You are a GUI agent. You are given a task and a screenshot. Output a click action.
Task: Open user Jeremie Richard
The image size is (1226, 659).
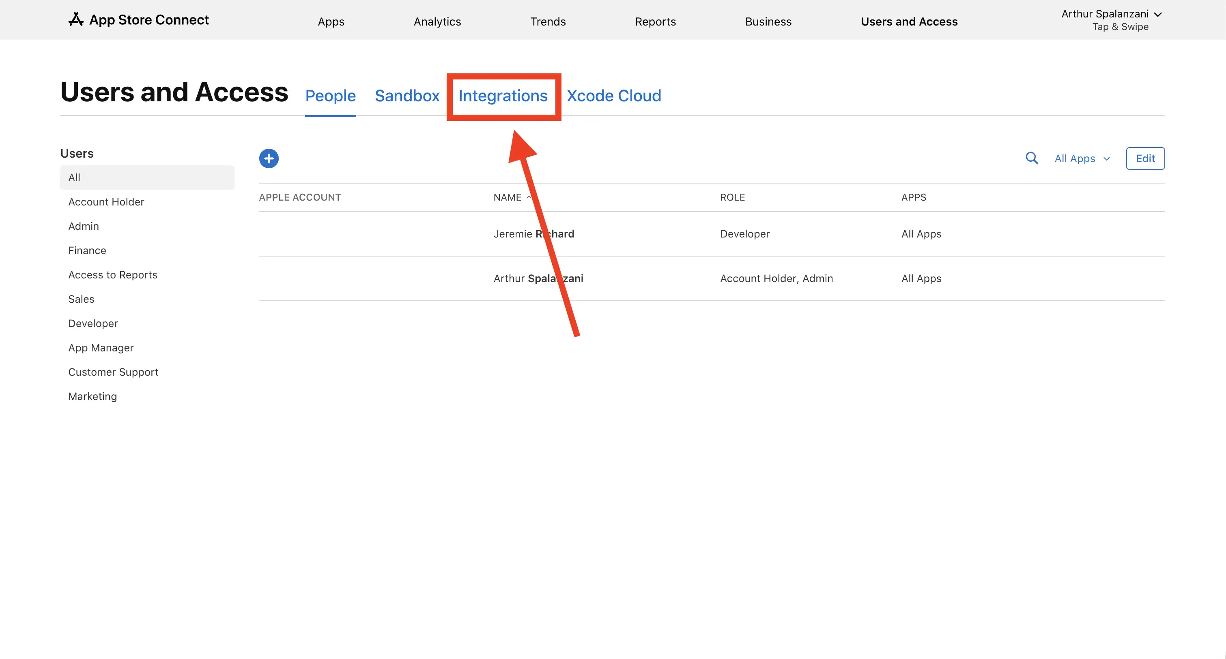534,233
